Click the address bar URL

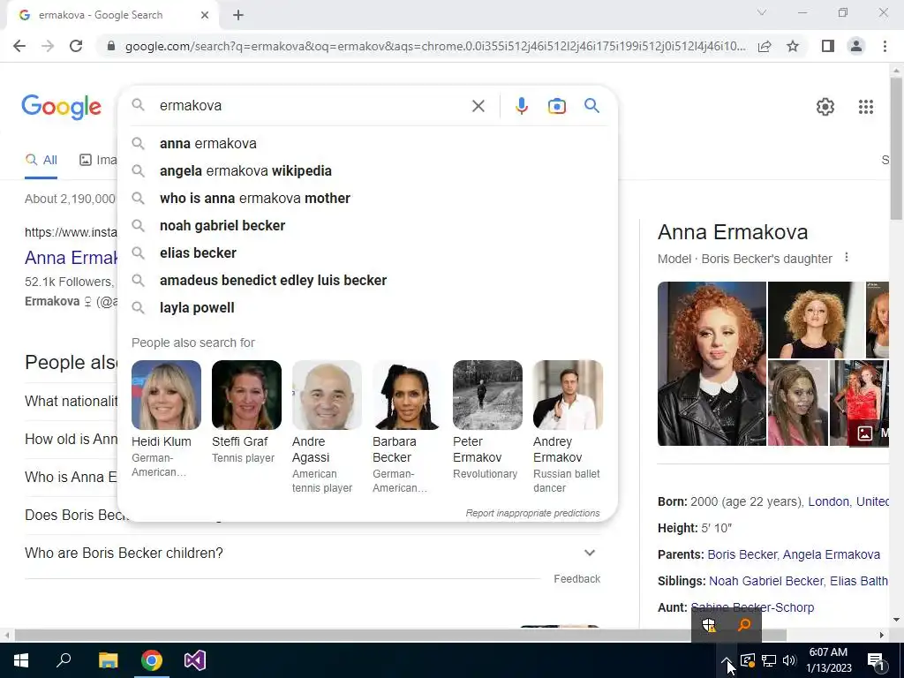coord(435,46)
